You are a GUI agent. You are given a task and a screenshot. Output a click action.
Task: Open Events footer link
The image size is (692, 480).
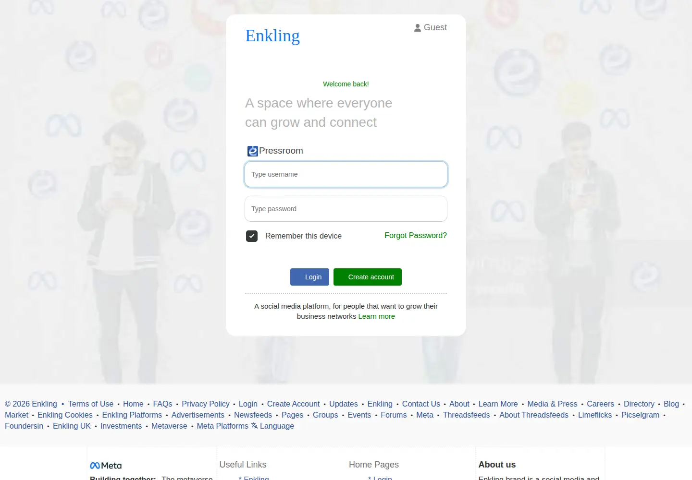[x=359, y=415]
